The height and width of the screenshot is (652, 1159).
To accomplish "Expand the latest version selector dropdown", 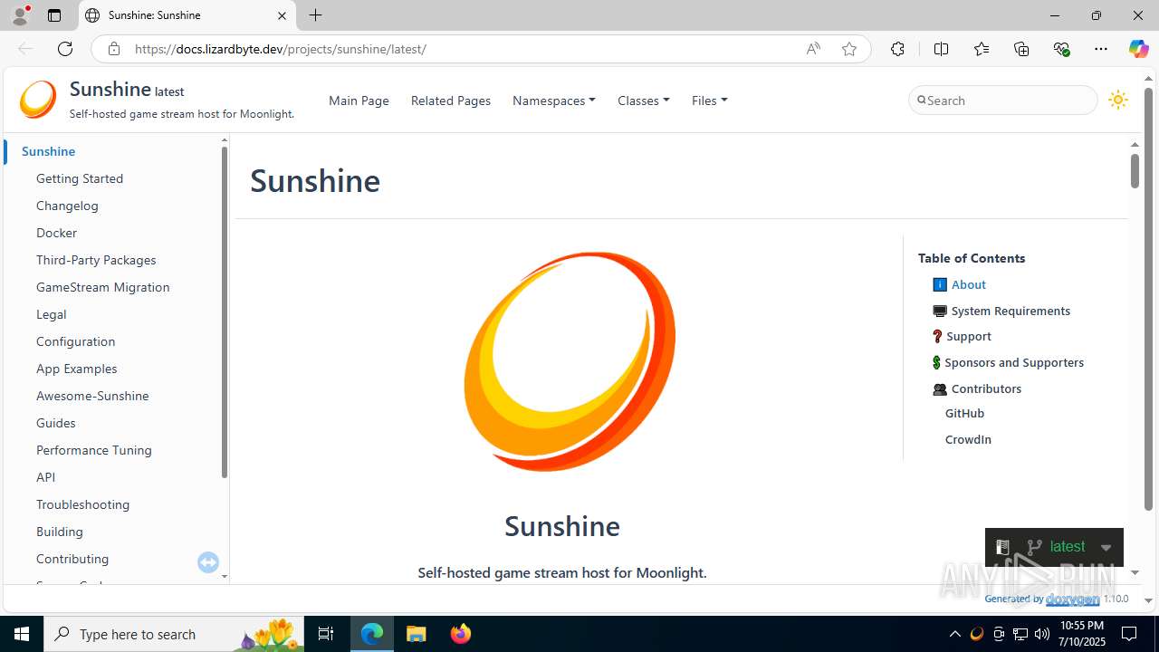I will (x=1106, y=547).
